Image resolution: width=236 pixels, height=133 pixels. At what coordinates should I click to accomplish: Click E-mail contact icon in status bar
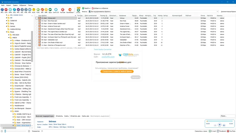tap(210, 131)
